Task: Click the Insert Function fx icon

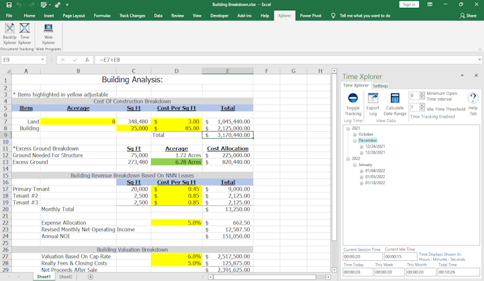Action: click(x=86, y=60)
